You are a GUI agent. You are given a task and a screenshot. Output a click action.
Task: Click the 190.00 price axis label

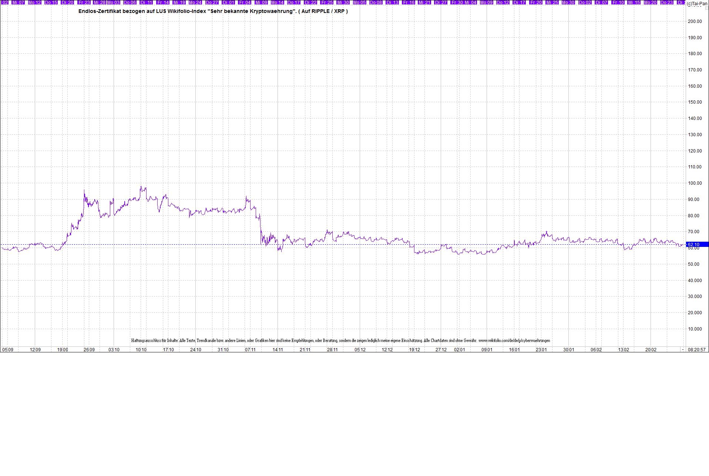(x=695, y=37)
